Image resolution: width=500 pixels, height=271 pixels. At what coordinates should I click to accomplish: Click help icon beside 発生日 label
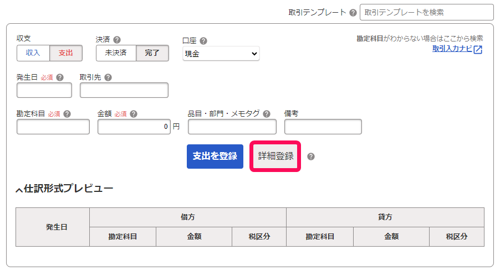point(60,77)
